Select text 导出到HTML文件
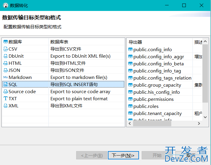 coord(68,63)
